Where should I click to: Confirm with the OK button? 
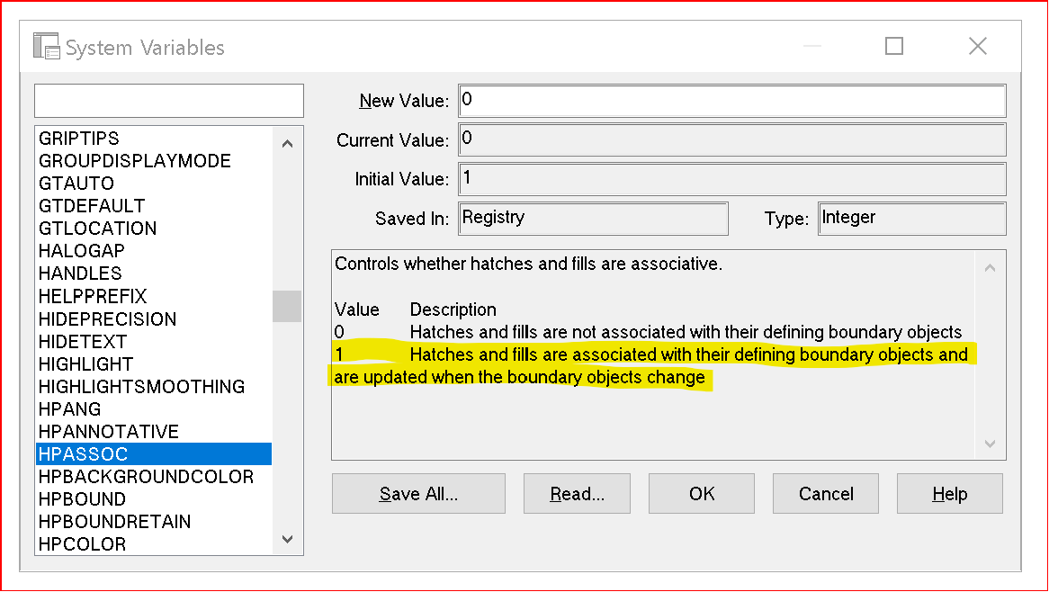pyautogui.click(x=702, y=494)
